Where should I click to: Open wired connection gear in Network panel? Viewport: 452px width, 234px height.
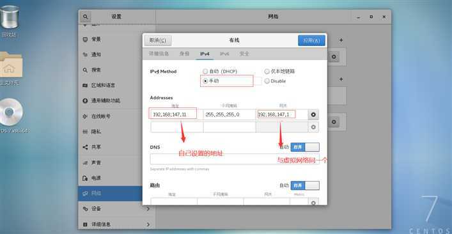click(x=334, y=57)
